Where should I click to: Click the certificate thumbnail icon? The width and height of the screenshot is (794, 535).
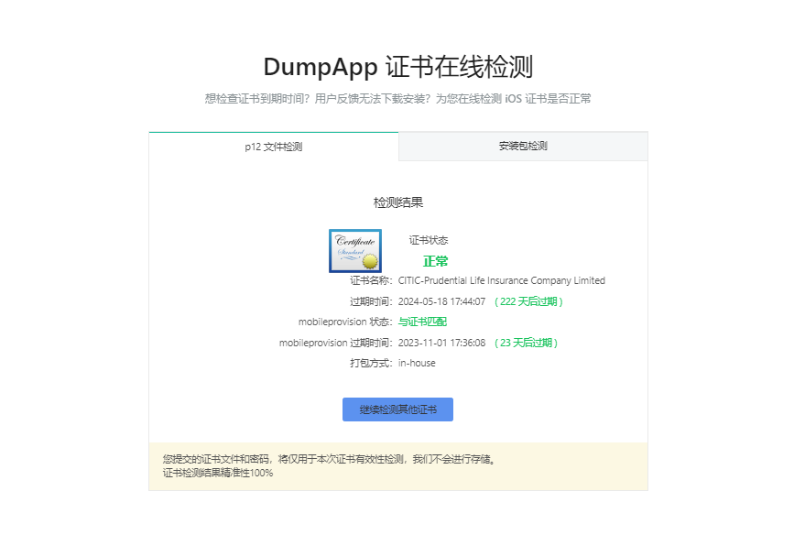tap(355, 250)
